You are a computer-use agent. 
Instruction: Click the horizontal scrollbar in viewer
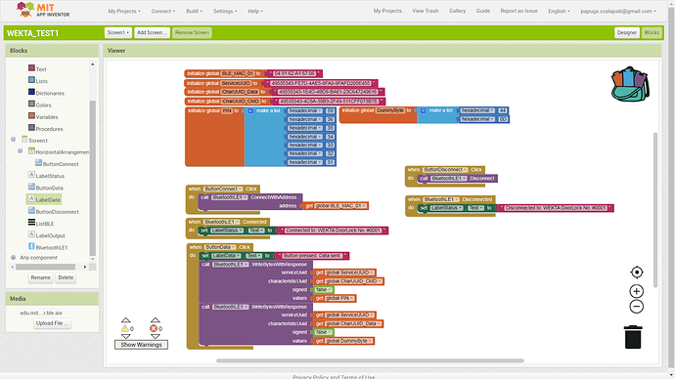tap(370, 361)
